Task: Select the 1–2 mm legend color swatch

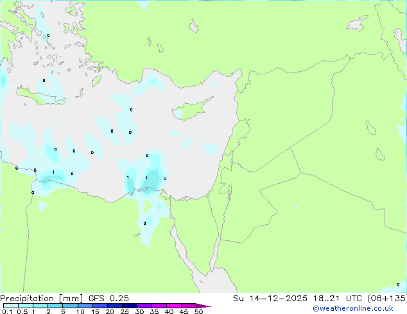Action: [40, 306]
